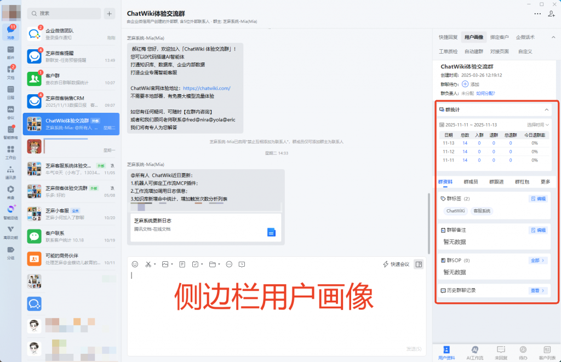Open the file attachment folder icon
This screenshot has width=561, height=362.
tap(211, 264)
